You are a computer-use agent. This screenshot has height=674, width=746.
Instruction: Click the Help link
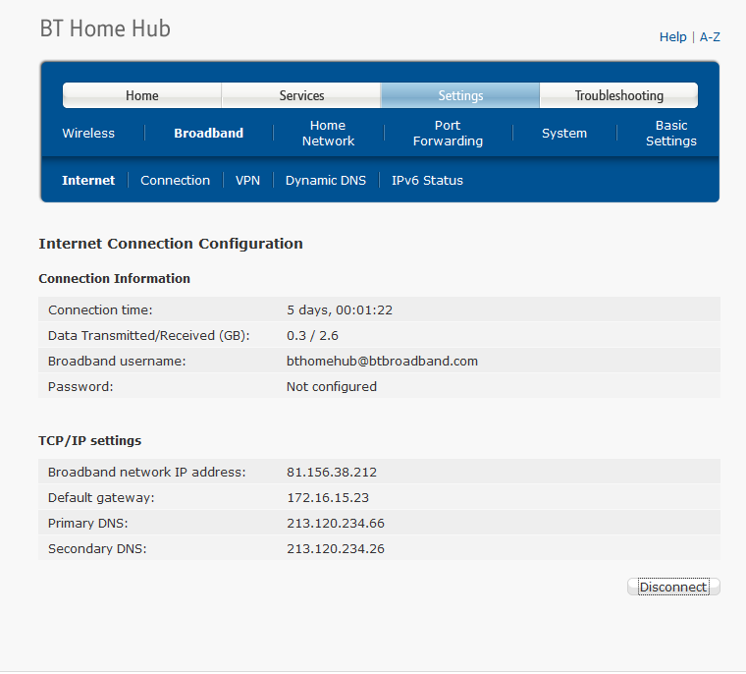tap(672, 36)
